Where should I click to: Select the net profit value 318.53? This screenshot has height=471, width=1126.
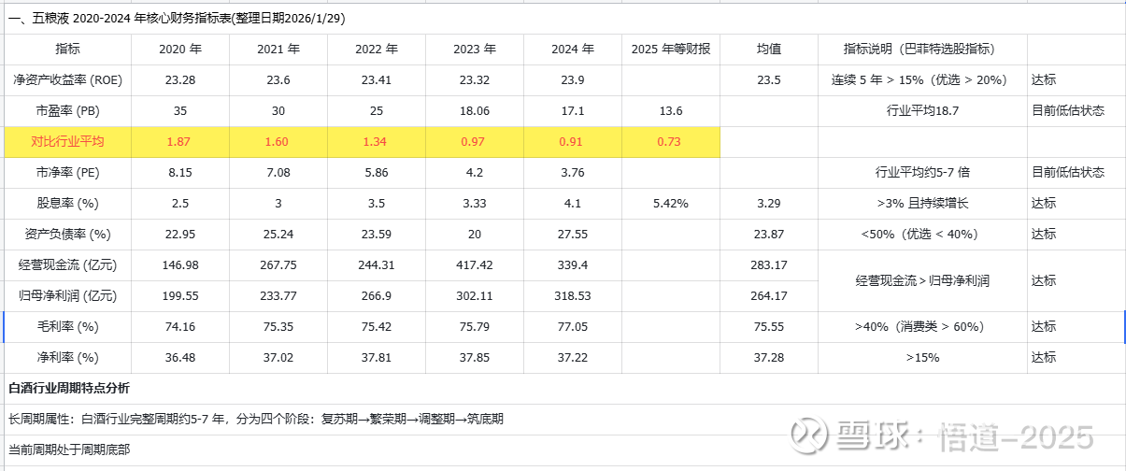(573, 296)
